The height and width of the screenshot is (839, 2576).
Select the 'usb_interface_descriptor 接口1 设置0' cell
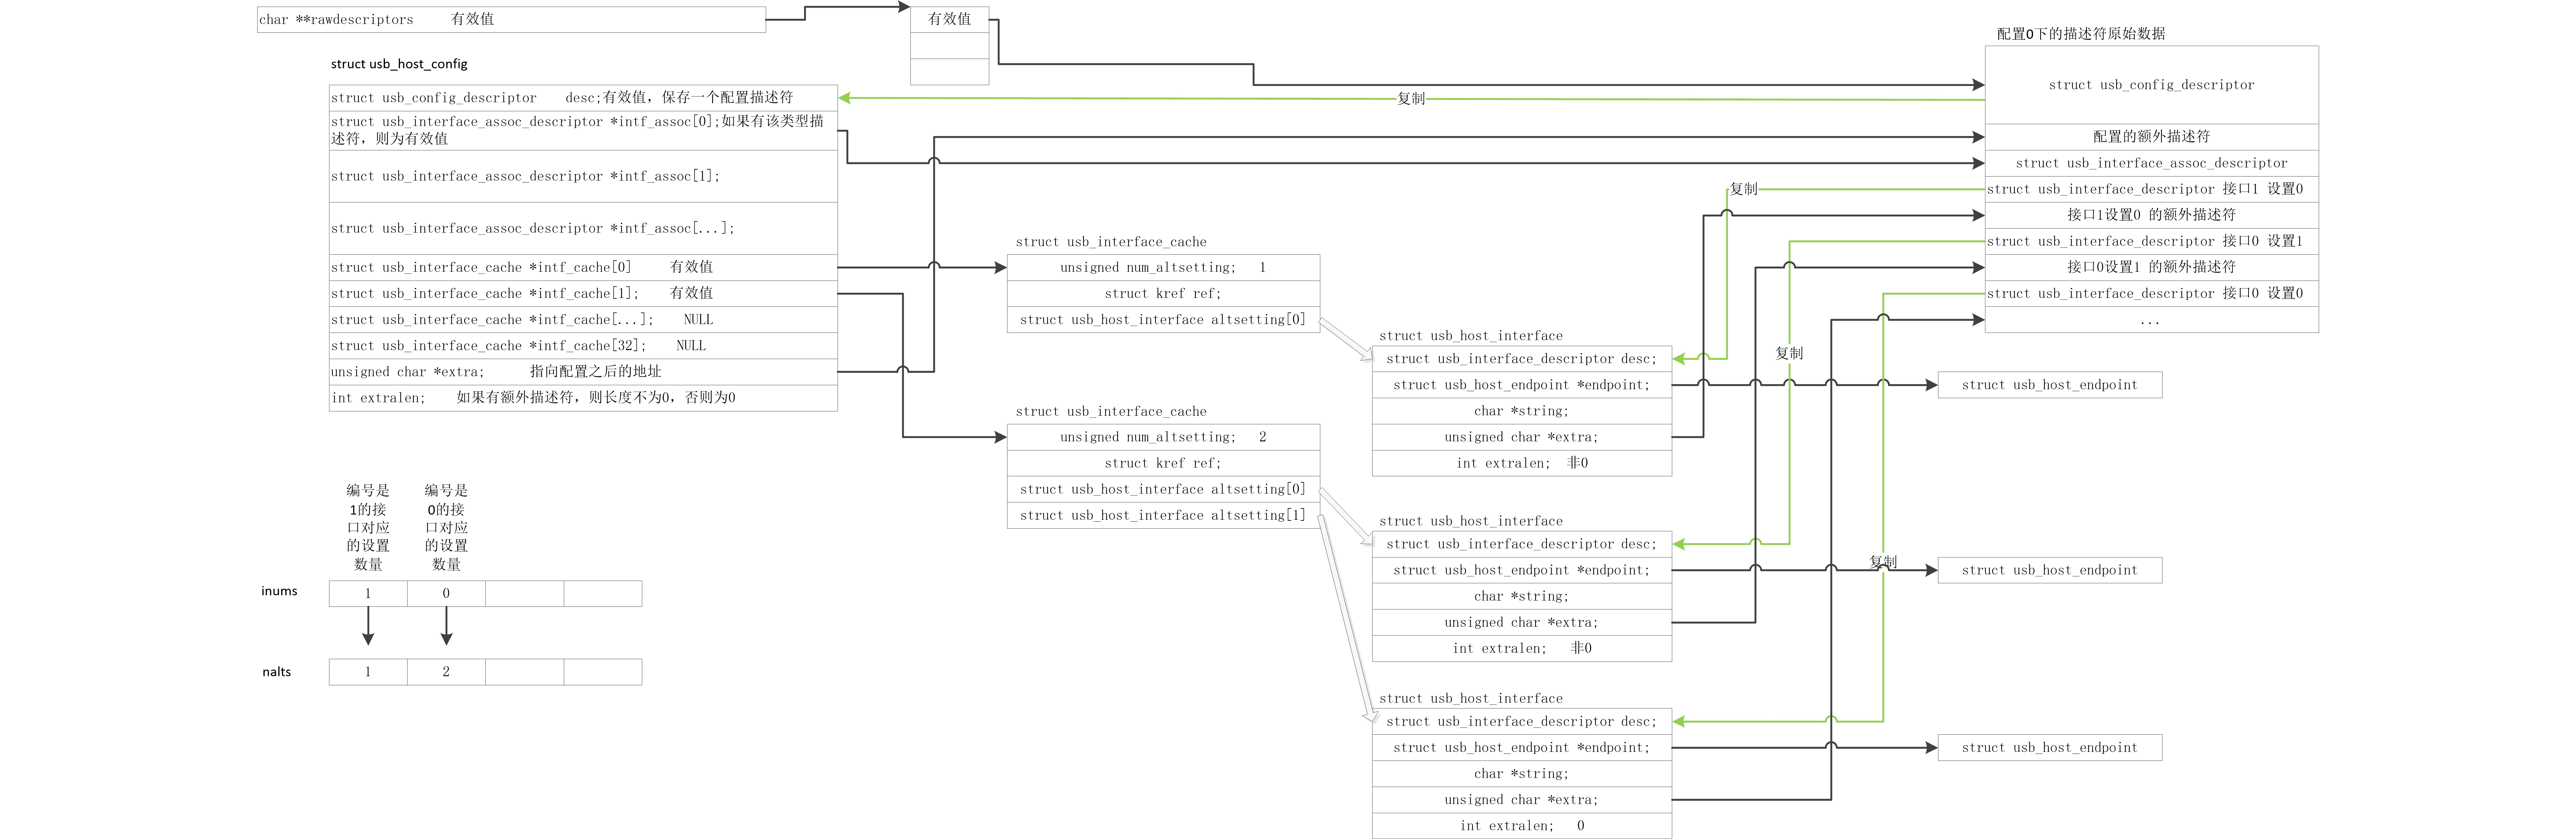pos(2151,189)
